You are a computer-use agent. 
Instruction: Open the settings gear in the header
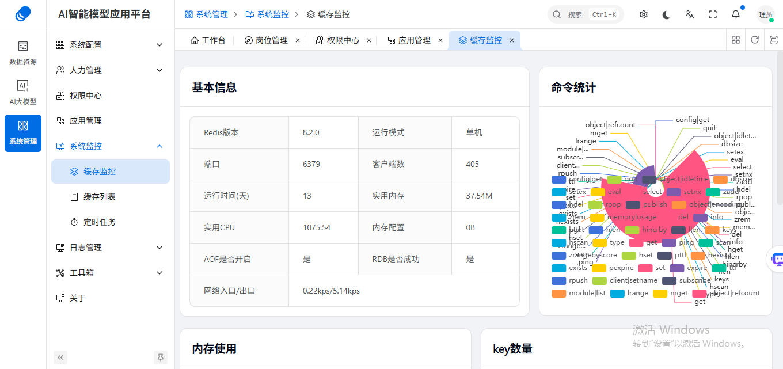click(644, 14)
